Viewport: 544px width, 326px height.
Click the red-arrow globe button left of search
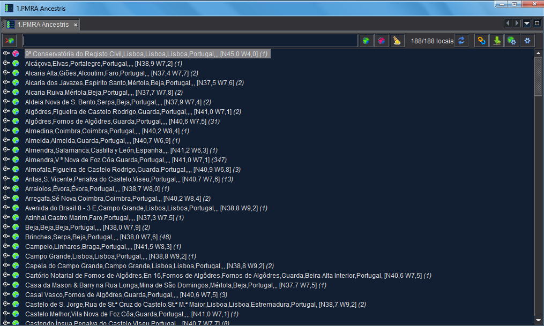click(10, 41)
